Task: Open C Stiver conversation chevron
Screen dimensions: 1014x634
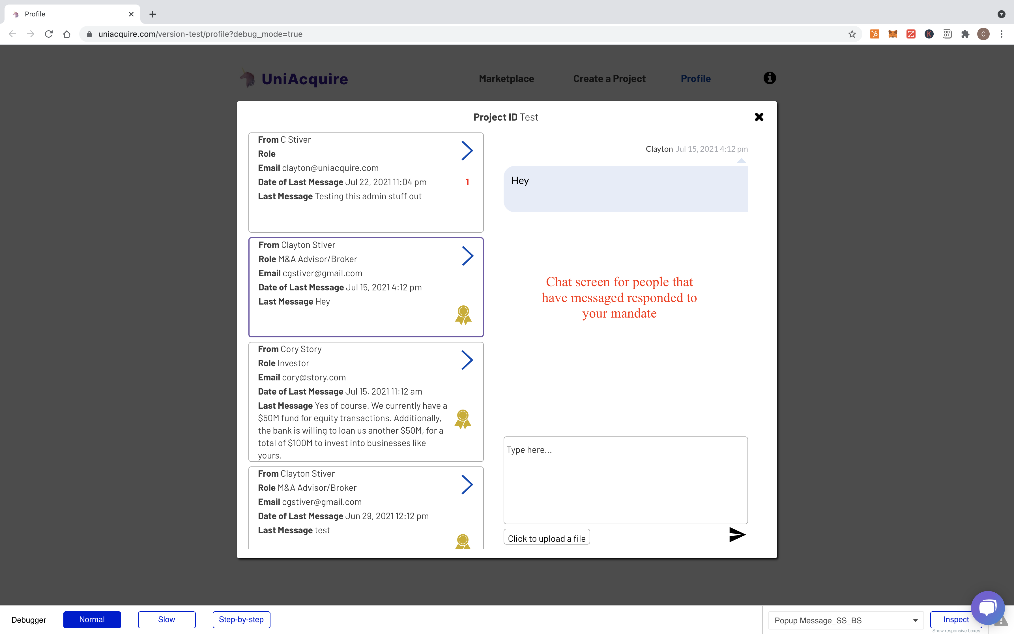Action: coord(467,151)
